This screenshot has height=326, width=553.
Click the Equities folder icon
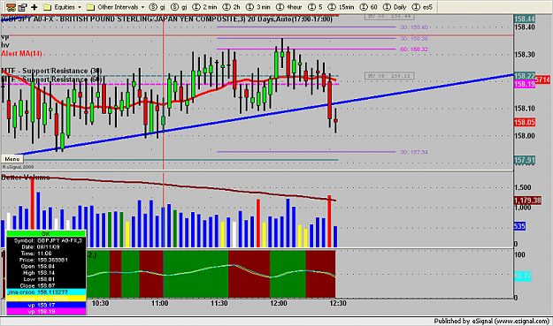[x=48, y=7]
